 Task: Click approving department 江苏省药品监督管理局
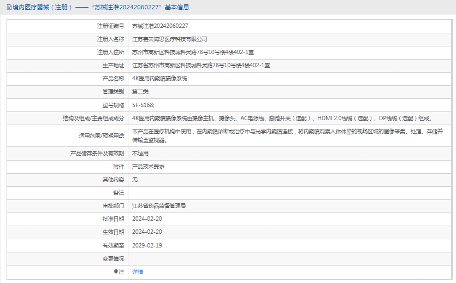coord(159,206)
